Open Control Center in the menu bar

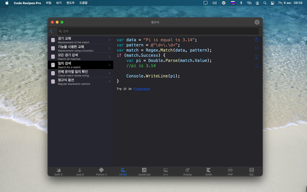click(x=273, y=3)
